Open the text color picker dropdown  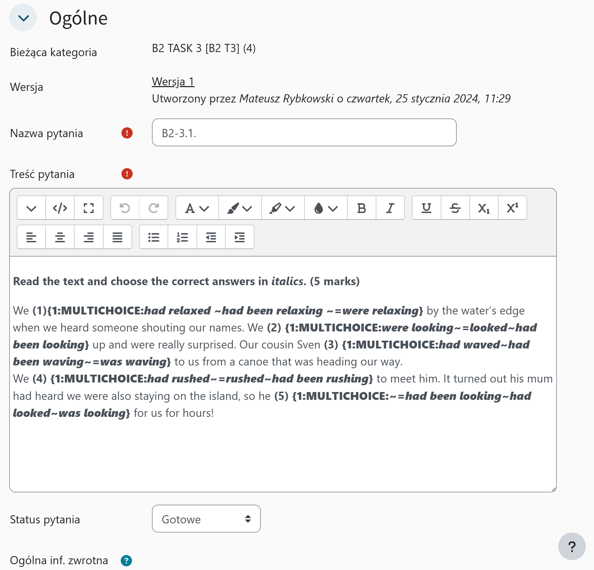coord(240,208)
